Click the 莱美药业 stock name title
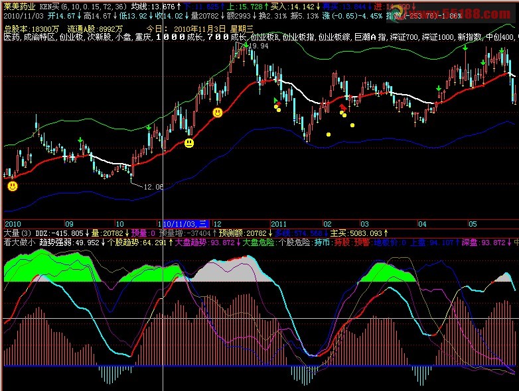This screenshot has width=519, height=391. pyautogui.click(x=20, y=5)
